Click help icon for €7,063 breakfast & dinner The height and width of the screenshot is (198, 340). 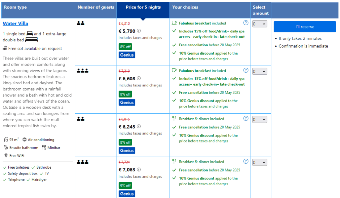point(246,161)
